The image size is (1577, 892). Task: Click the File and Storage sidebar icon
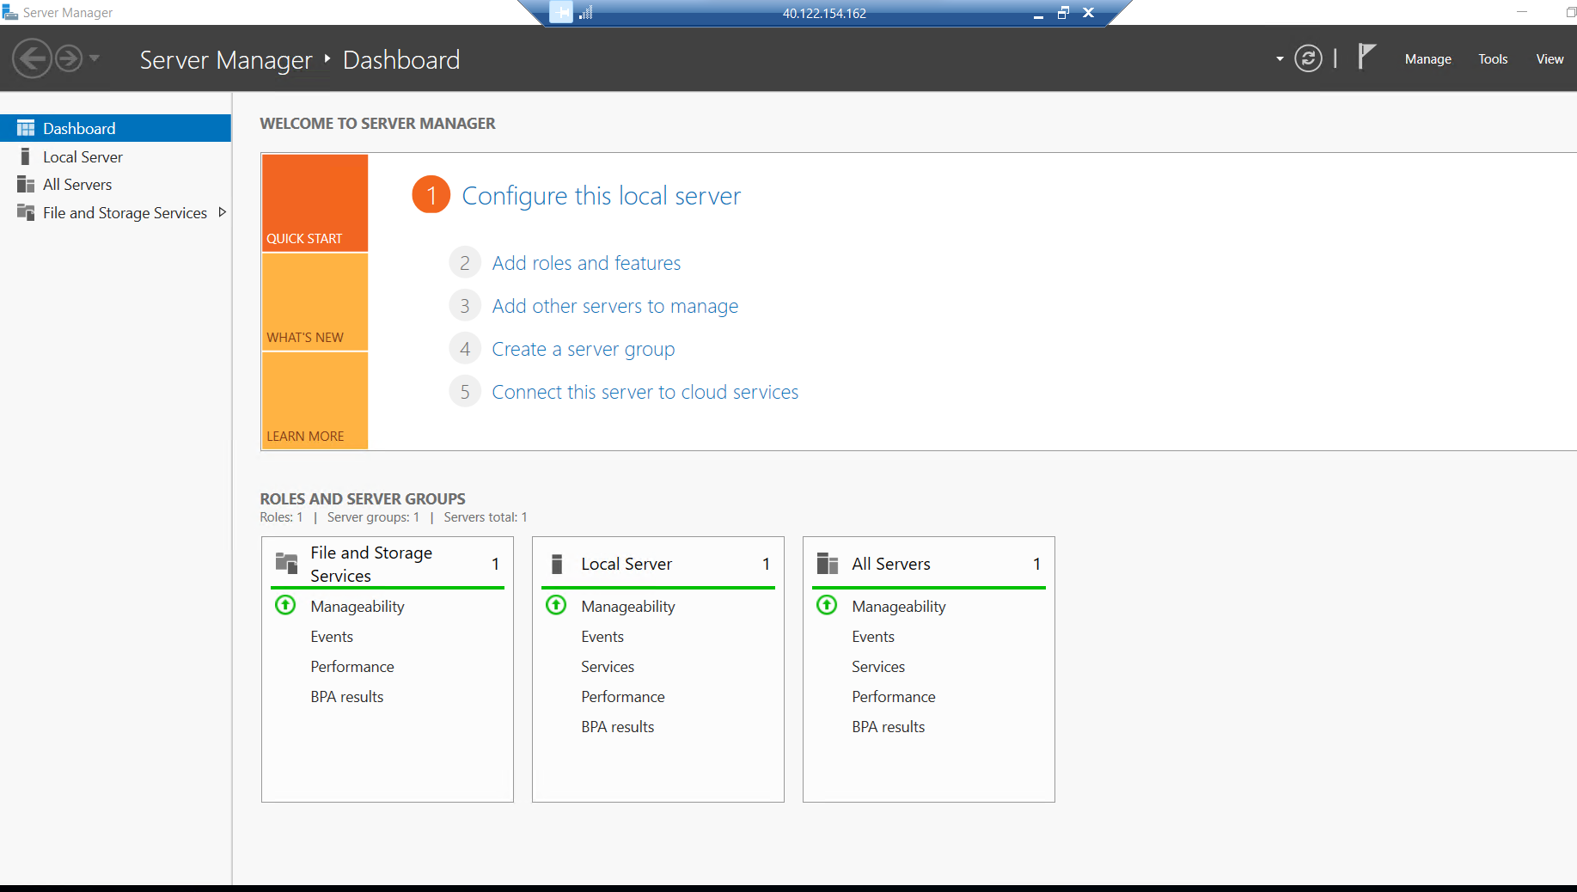click(26, 212)
